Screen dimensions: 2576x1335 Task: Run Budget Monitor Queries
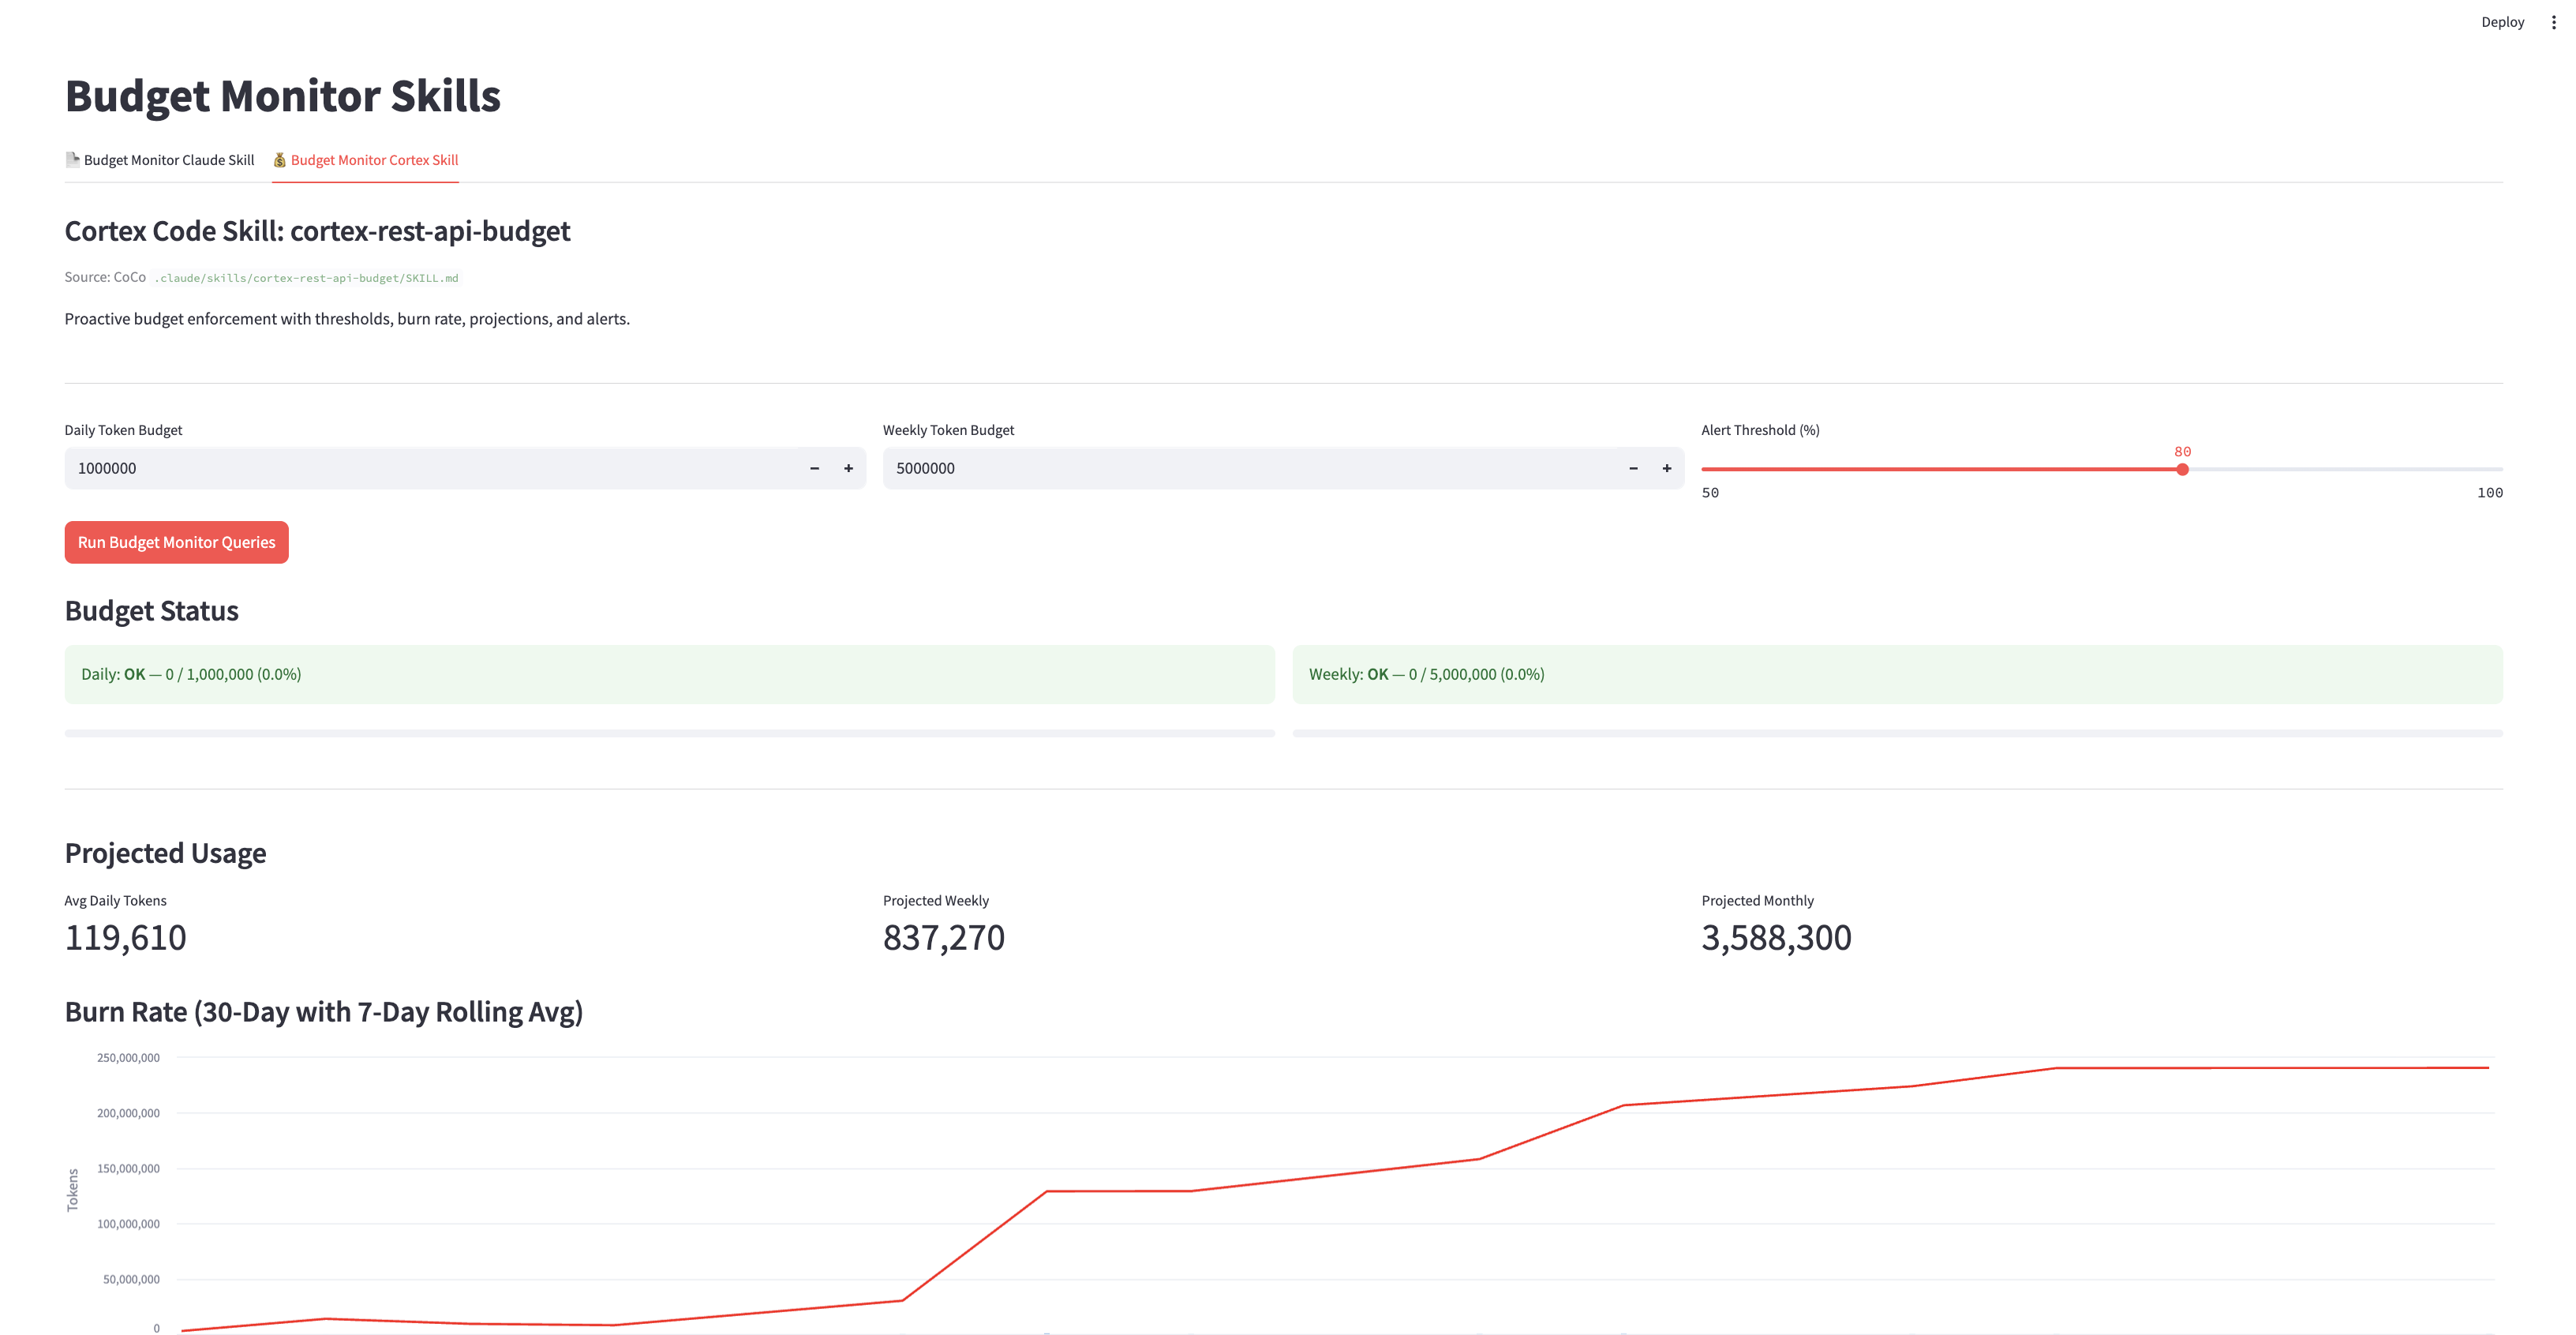(x=176, y=542)
